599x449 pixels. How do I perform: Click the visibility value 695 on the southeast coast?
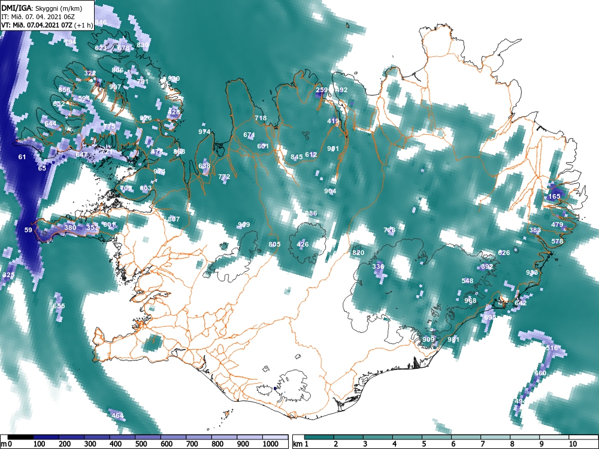[x=490, y=317]
